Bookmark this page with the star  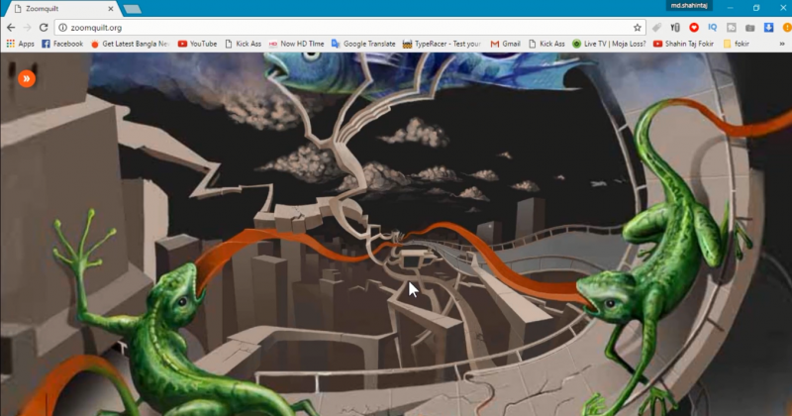click(x=638, y=28)
